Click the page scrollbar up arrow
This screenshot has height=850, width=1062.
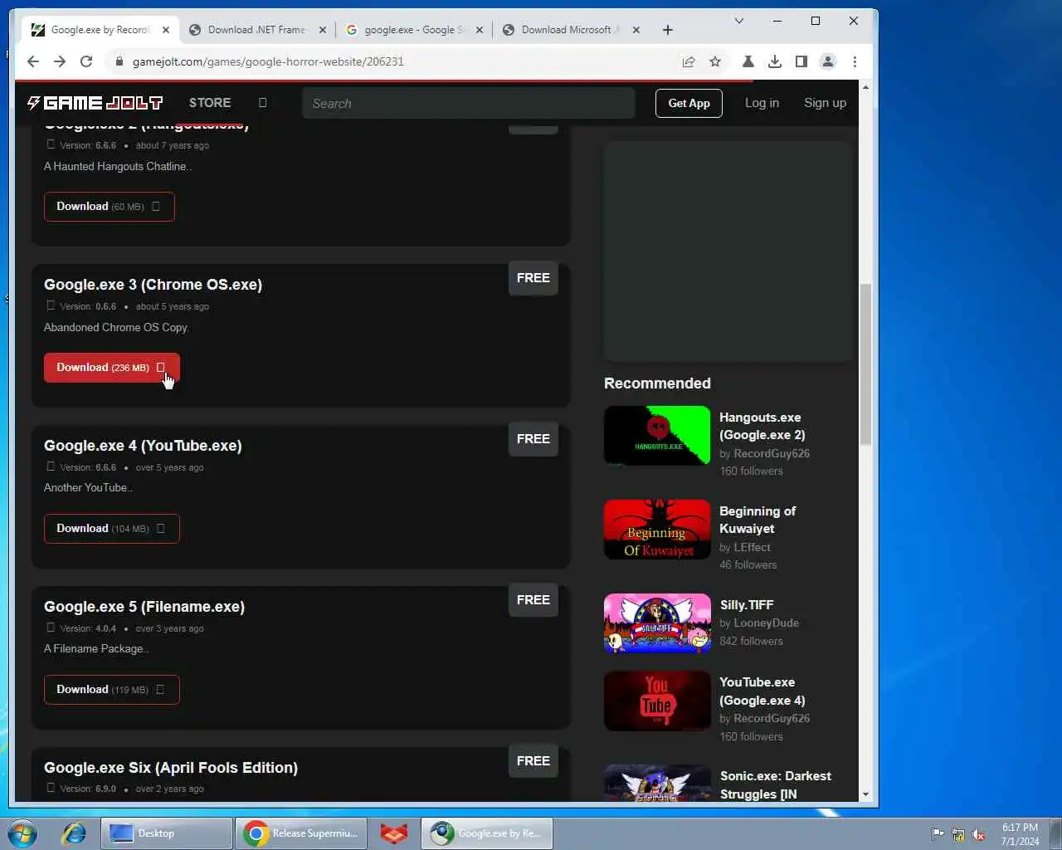click(x=865, y=87)
